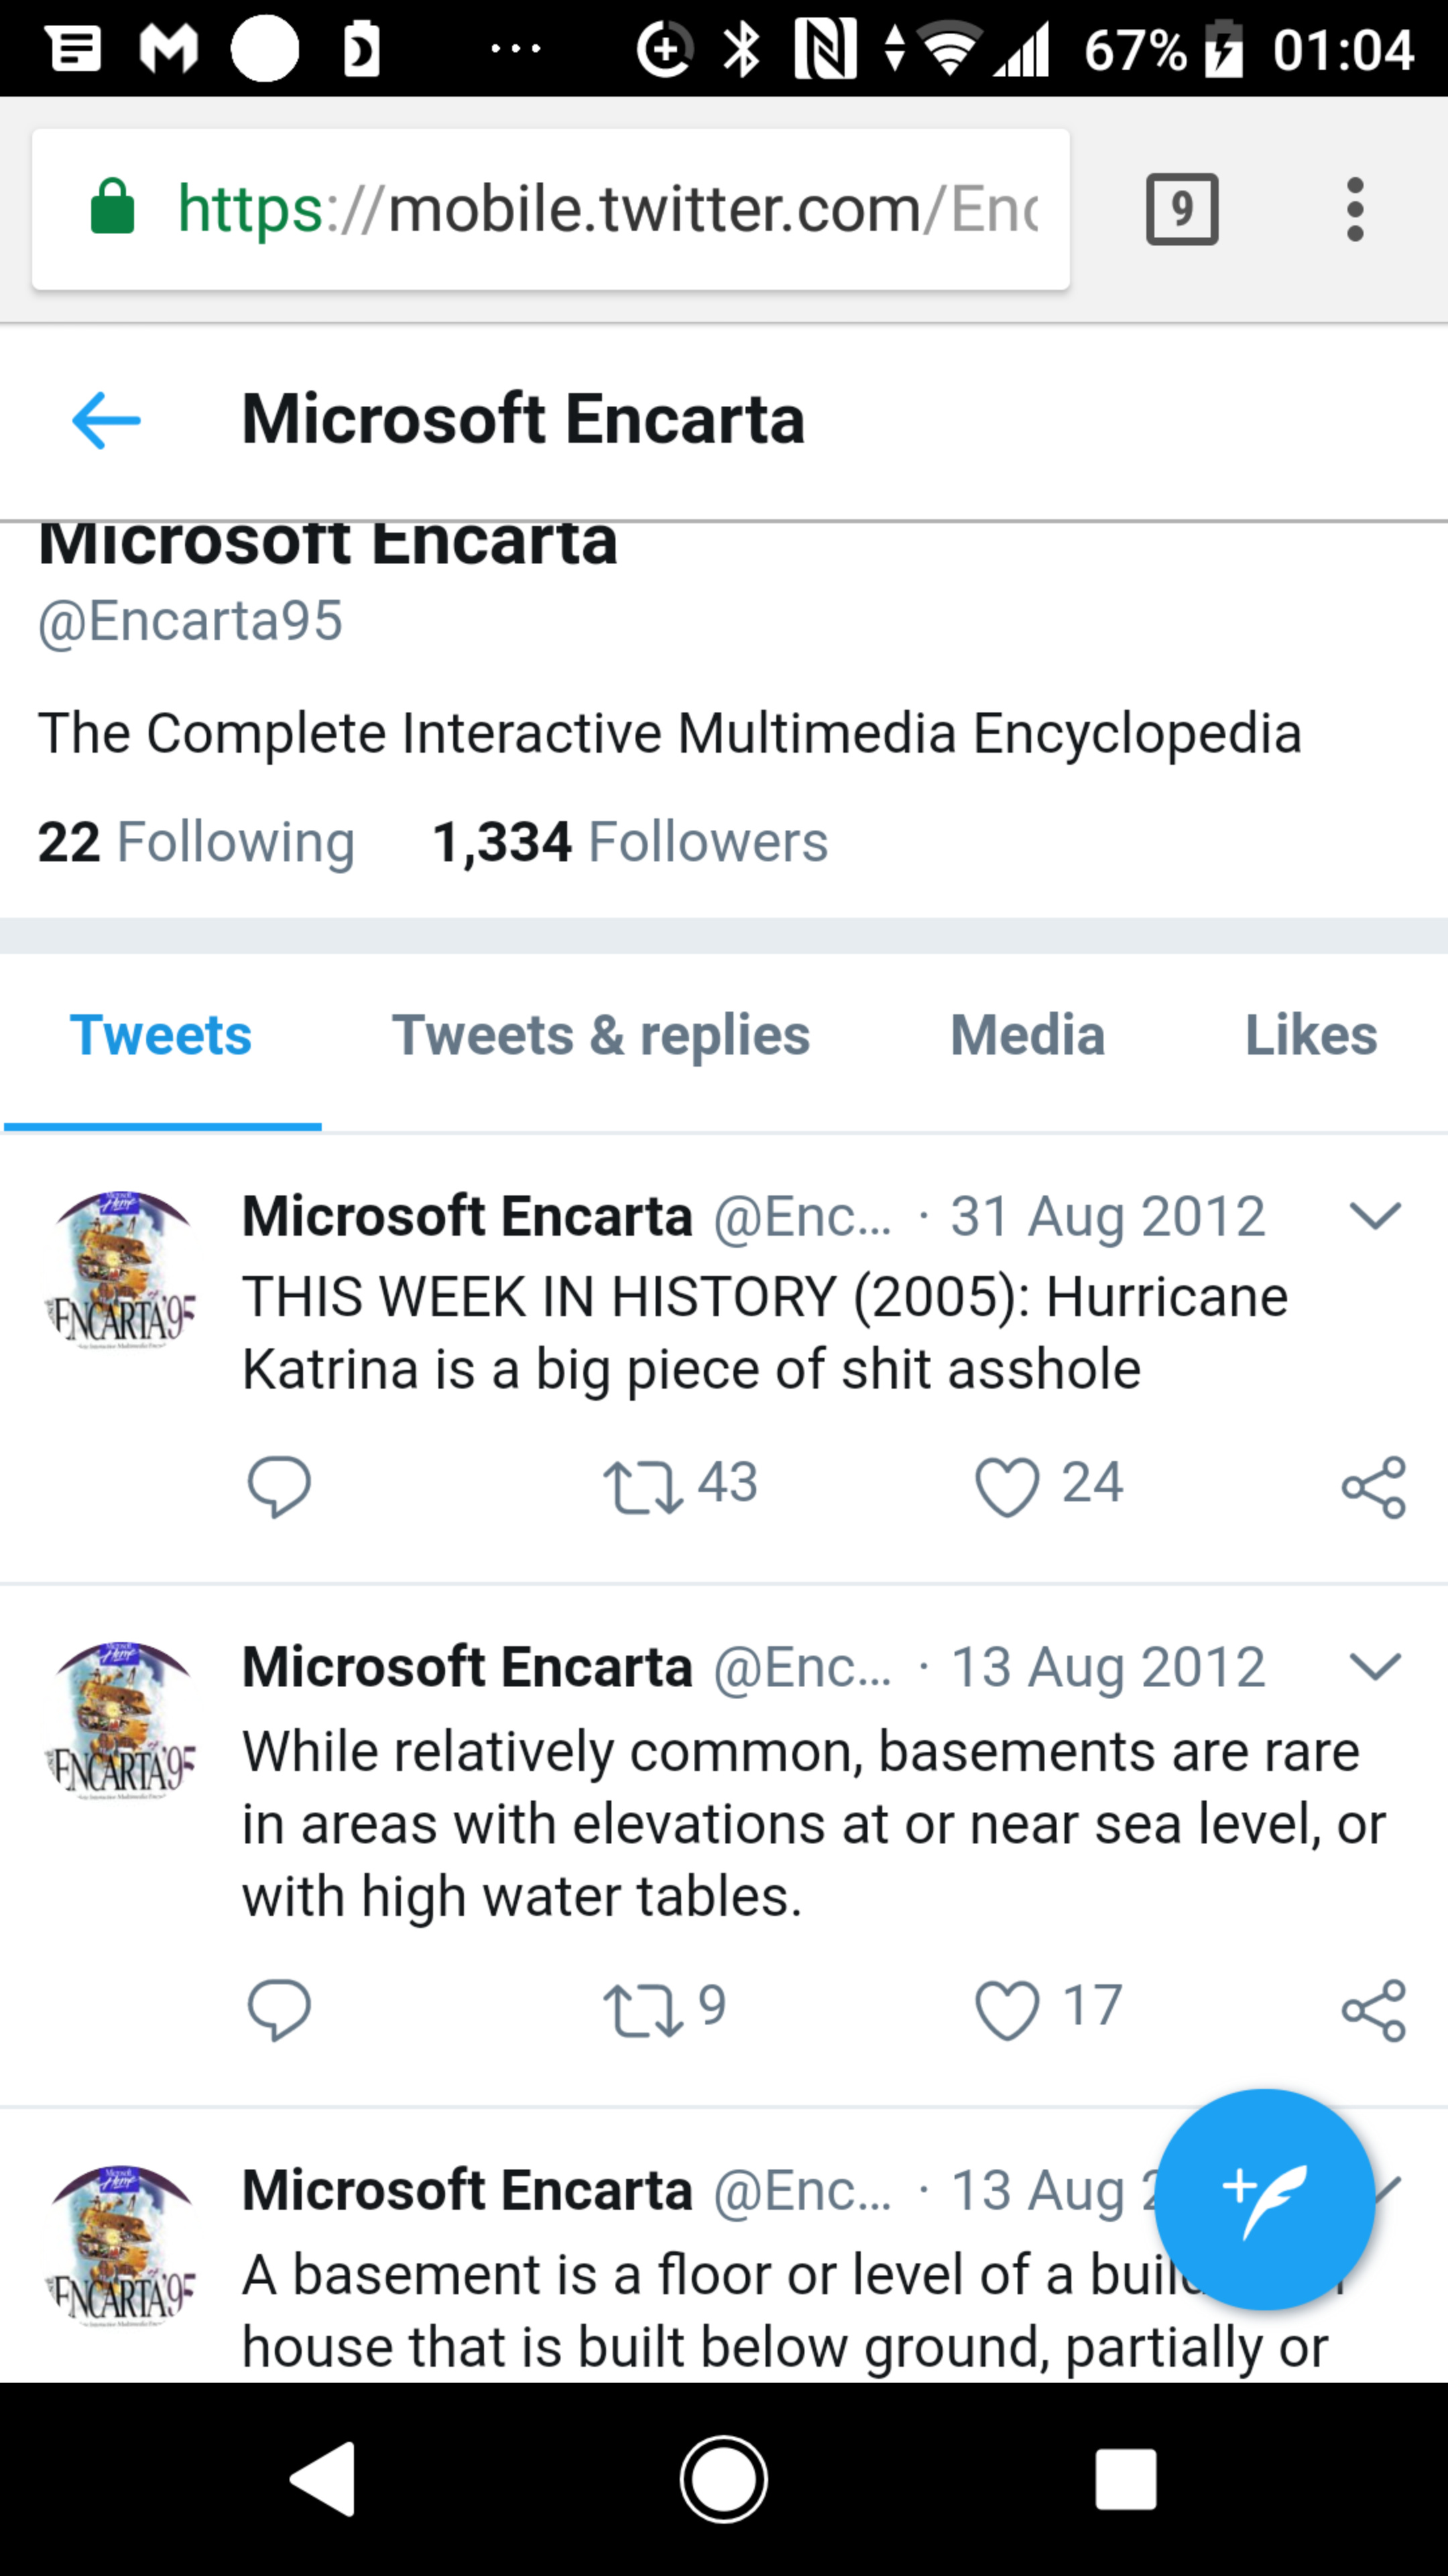This screenshot has width=1448, height=2576.
Task: Share the Hurricane Katrina tweet
Action: pyautogui.click(x=1373, y=1487)
